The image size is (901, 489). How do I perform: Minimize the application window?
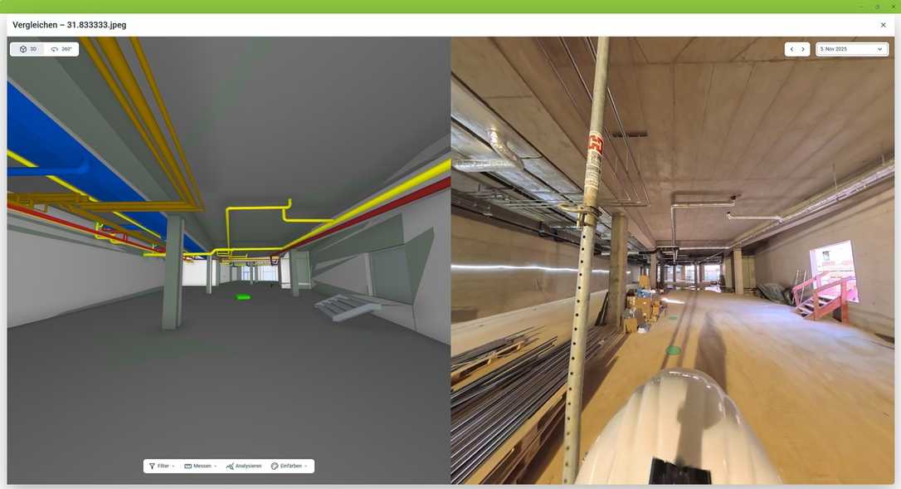tap(861, 7)
